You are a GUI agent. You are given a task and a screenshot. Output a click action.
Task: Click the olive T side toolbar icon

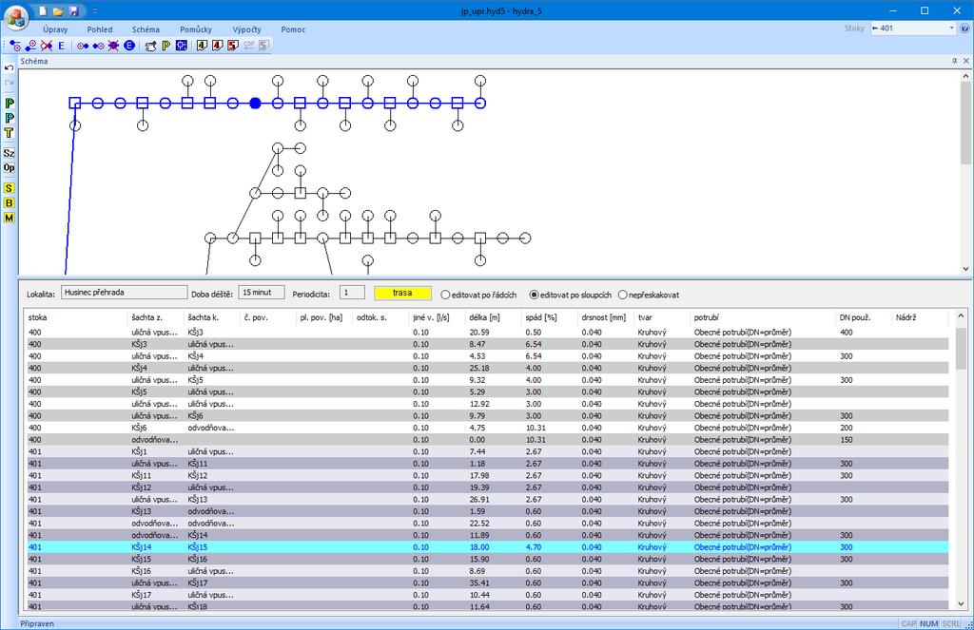click(x=9, y=133)
